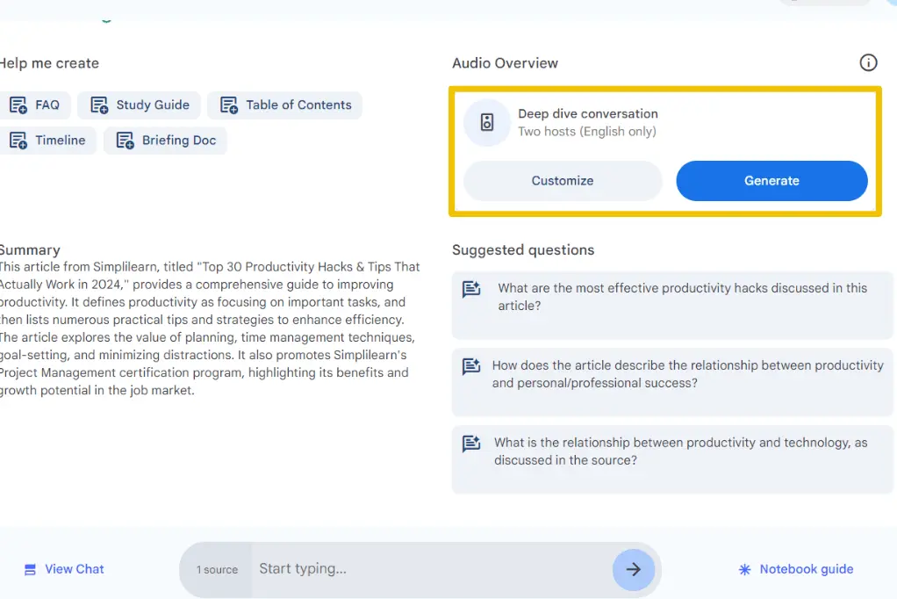897x599 pixels.
Task: Click the icon on the Study Guide chip
Action: pyautogui.click(x=99, y=105)
